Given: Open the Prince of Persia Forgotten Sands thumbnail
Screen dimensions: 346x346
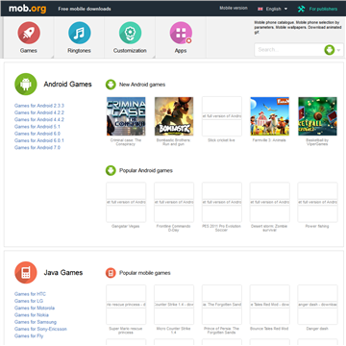Looking at the screenshot, I should (x=222, y=305).
